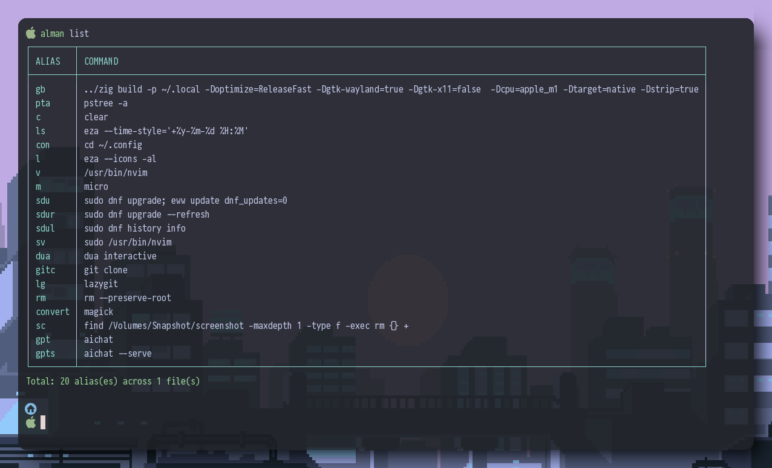Select the 'gb' alias cell
772x468 pixels.
click(41, 89)
